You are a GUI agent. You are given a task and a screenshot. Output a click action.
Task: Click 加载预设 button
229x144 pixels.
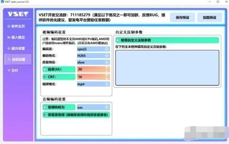click(209, 18)
